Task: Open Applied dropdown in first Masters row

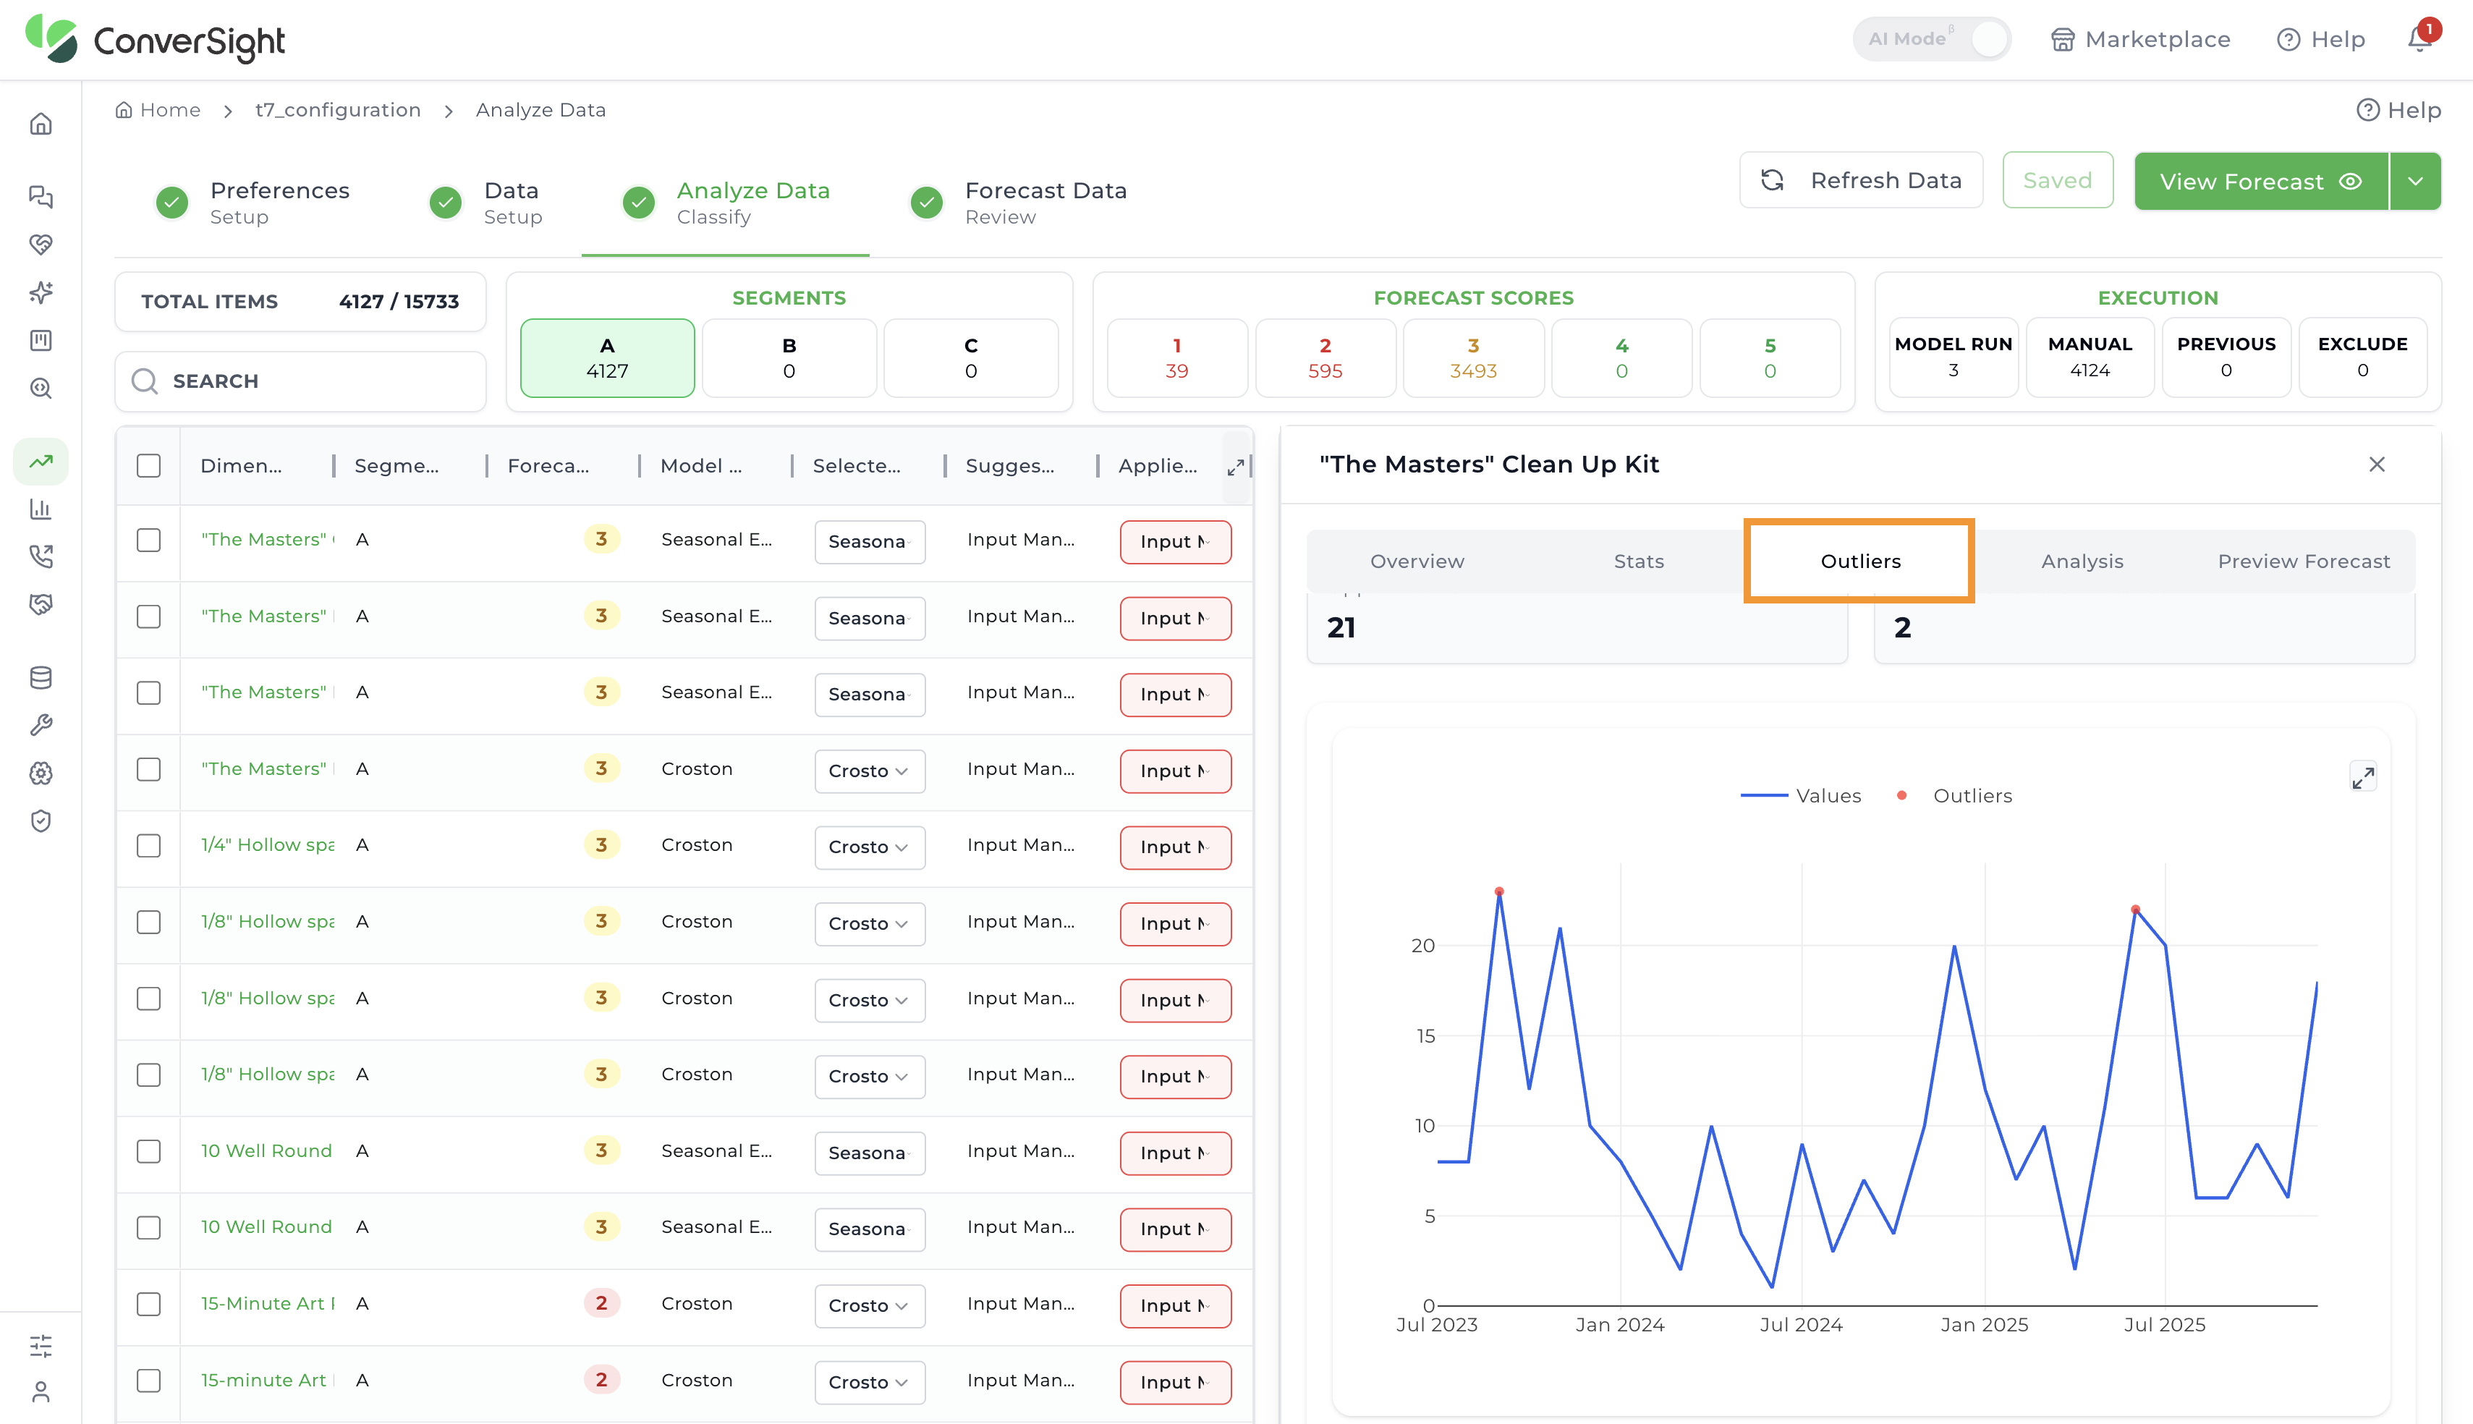Action: pos(1176,542)
